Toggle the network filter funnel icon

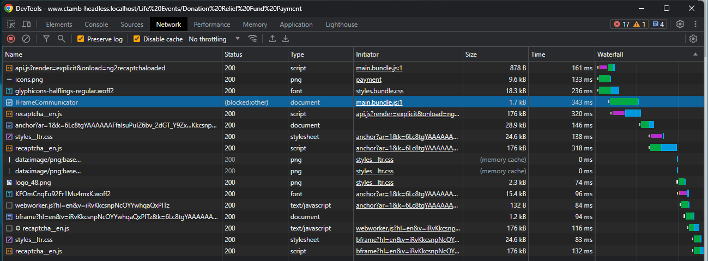pyautogui.click(x=46, y=39)
